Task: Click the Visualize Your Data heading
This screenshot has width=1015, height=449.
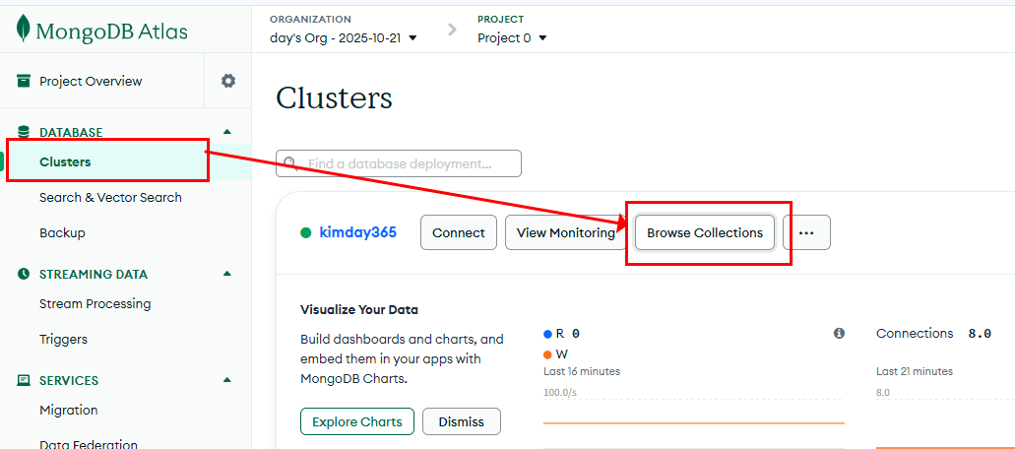Action: point(359,310)
